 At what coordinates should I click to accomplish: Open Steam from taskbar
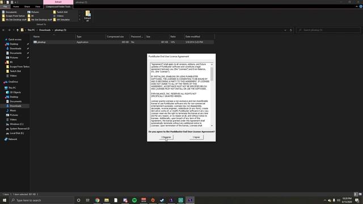(x=162, y=200)
